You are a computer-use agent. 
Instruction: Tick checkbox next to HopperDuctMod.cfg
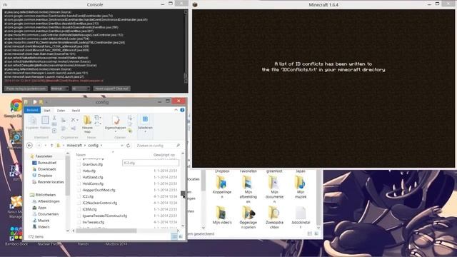[79, 190]
